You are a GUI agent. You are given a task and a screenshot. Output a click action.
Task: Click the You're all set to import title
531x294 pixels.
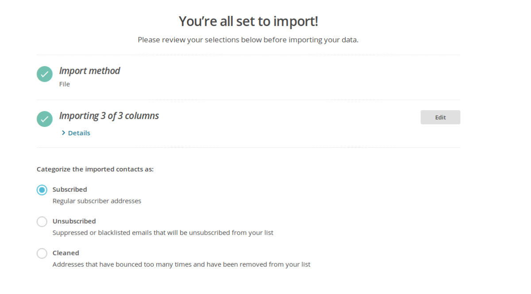pos(248,21)
